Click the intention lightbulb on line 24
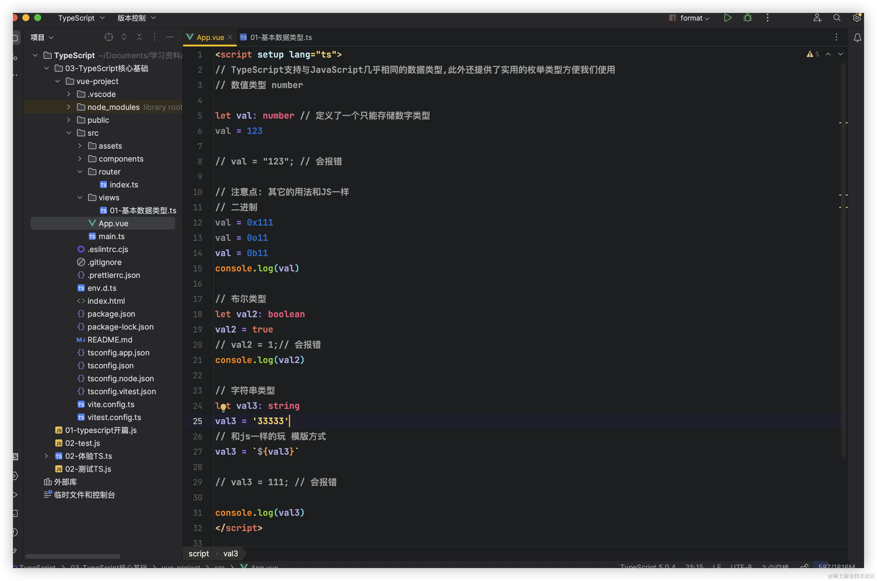Screen dimensions: 877x581 [223, 408]
